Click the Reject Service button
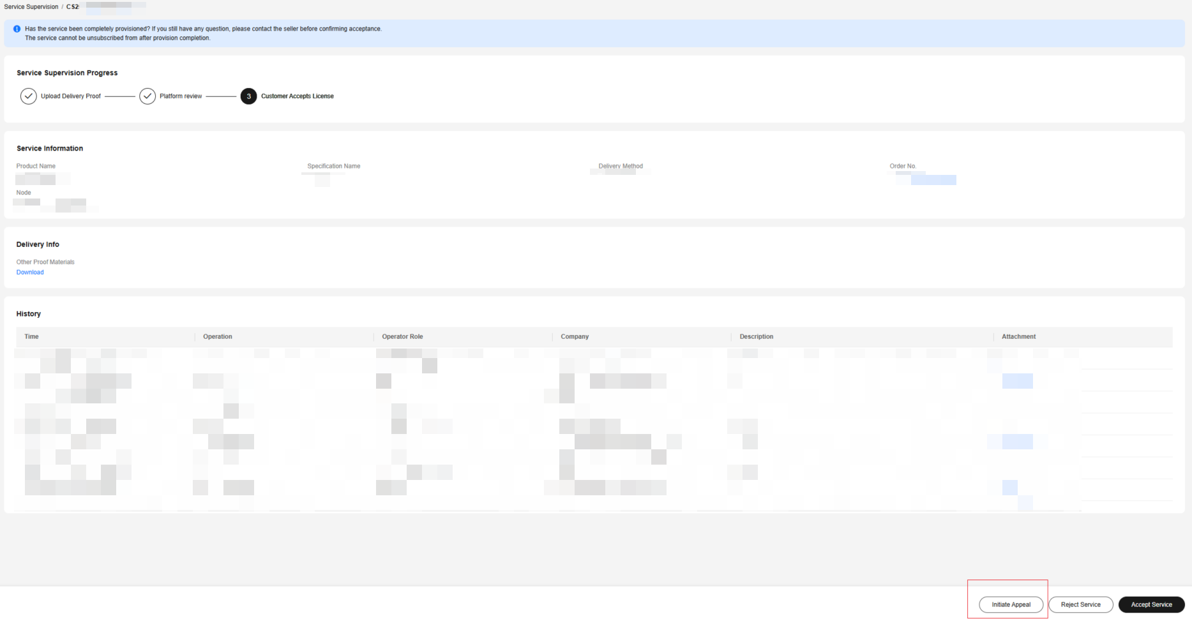This screenshot has height=621, width=1192. point(1080,604)
